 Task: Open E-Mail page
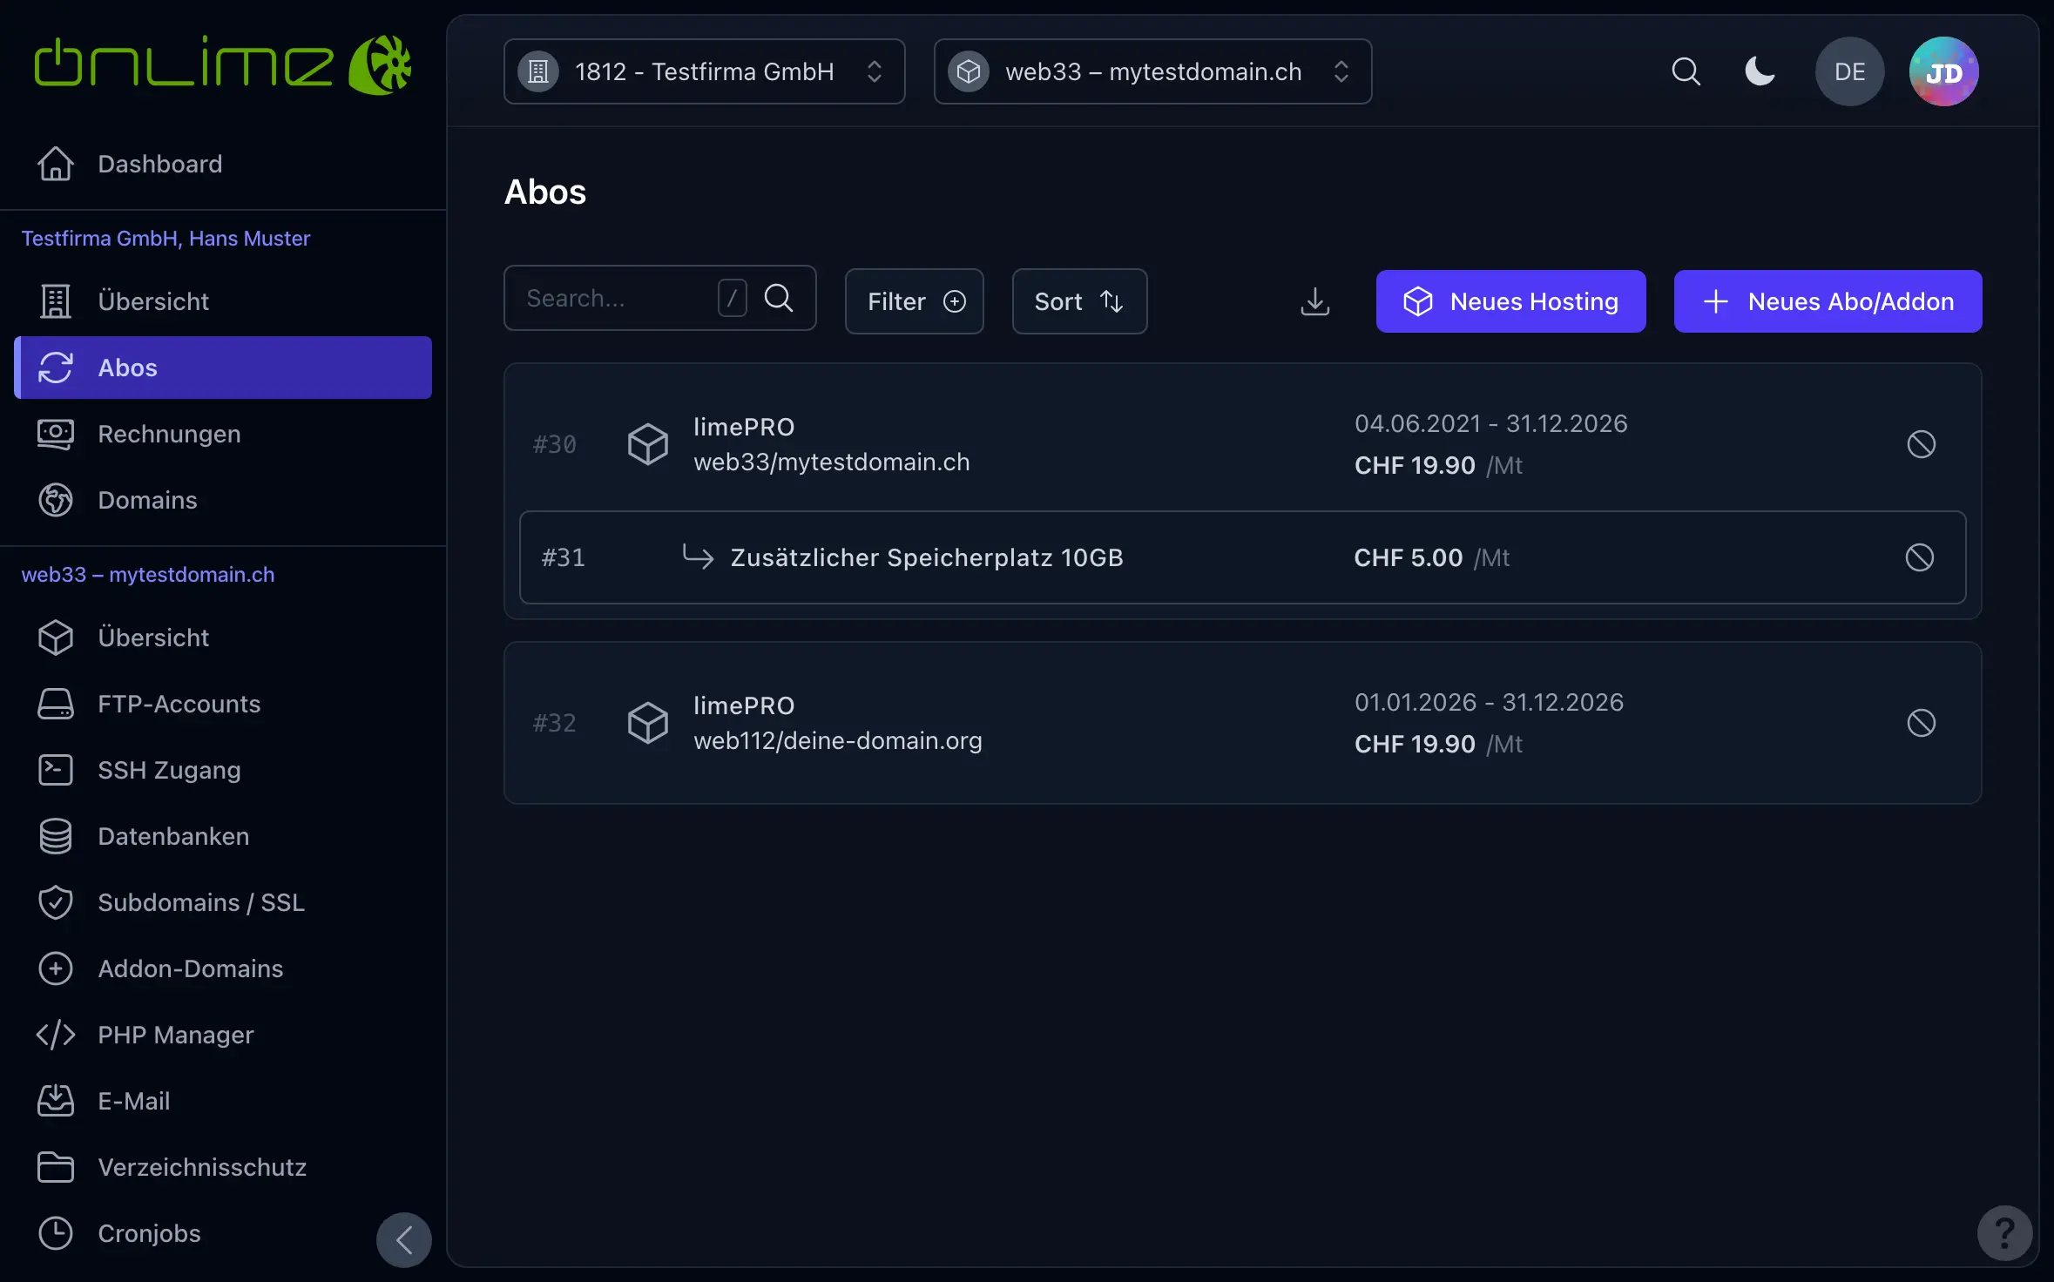223,1101
